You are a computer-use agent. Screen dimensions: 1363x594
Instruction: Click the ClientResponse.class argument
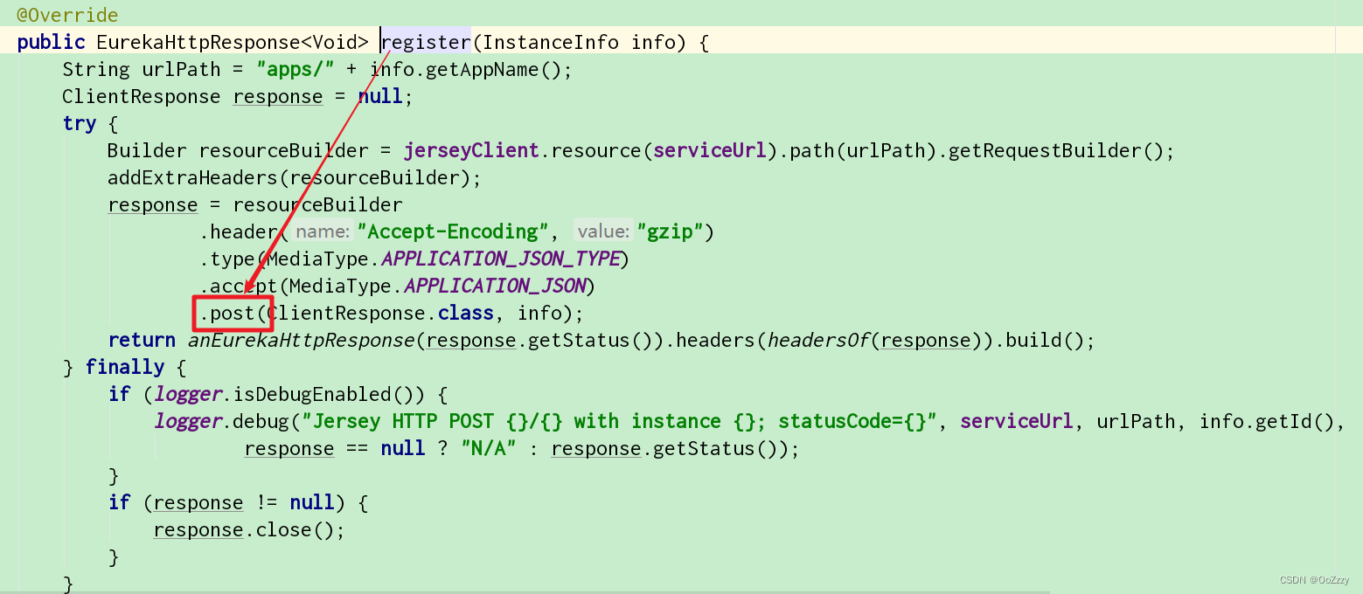[380, 313]
